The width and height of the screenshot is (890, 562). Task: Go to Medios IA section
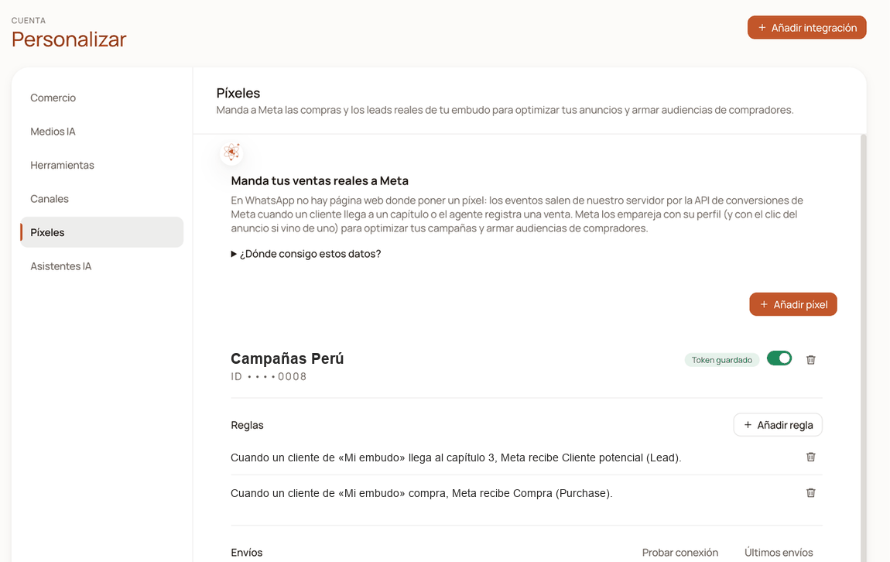pyautogui.click(x=101, y=131)
